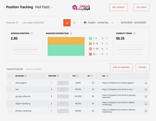Sort table by VOL column arrows

(82, 76)
